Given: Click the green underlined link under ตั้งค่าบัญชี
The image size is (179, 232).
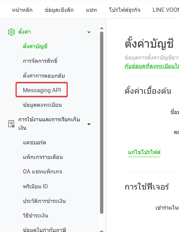Looking at the screenshot, I should tap(152, 66).
